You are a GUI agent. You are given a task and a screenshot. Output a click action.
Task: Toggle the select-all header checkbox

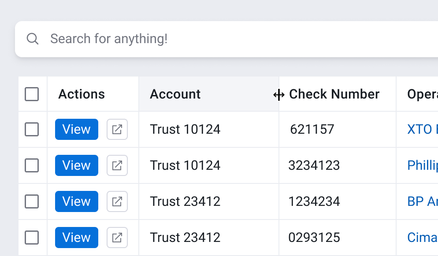click(x=32, y=94)
